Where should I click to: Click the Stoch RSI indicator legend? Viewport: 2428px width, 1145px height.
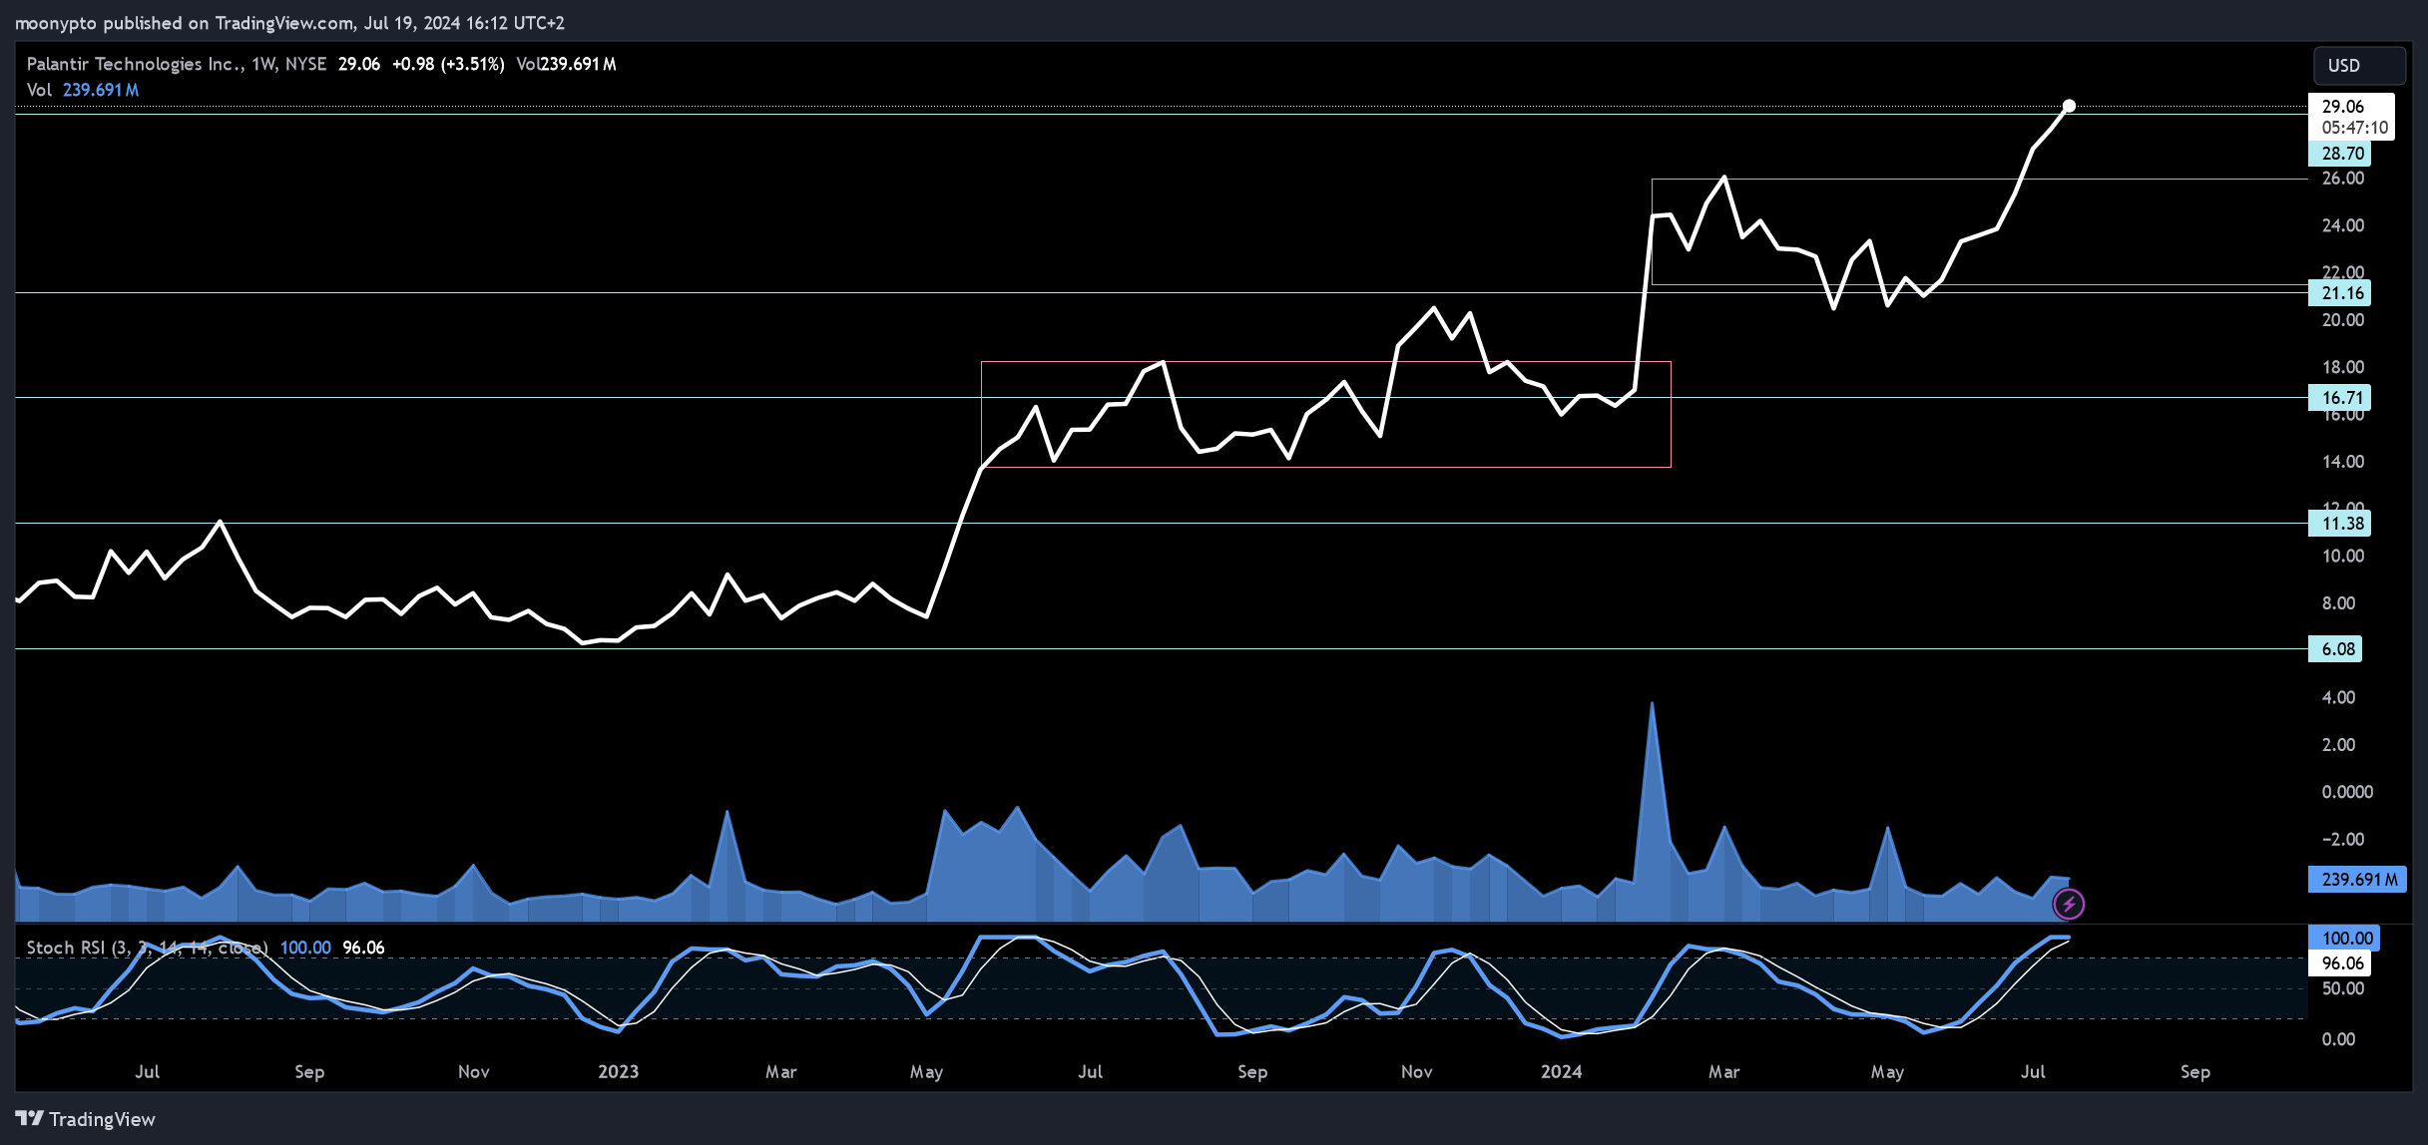(x=147, y=948)
